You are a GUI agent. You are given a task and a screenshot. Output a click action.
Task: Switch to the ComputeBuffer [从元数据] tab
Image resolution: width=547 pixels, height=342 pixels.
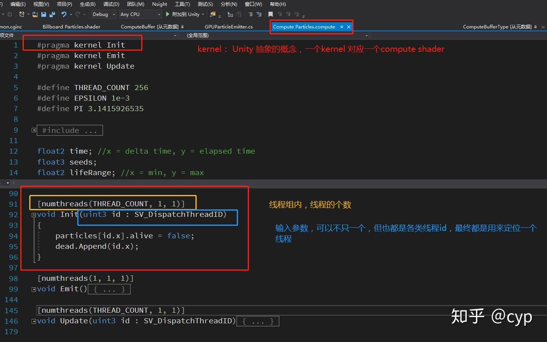(150, 27)
